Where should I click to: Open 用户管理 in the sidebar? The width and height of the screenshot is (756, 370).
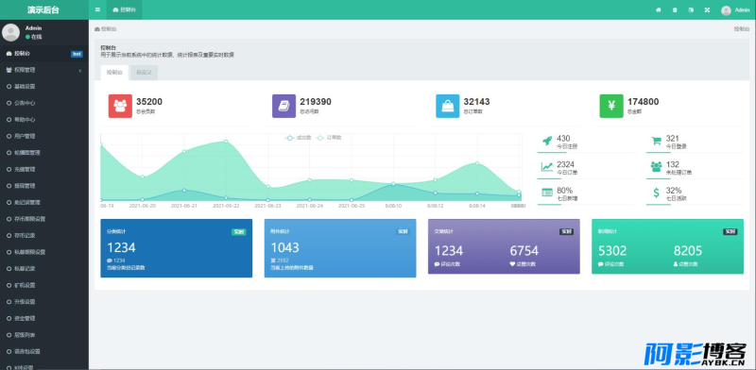pos(44,136)
